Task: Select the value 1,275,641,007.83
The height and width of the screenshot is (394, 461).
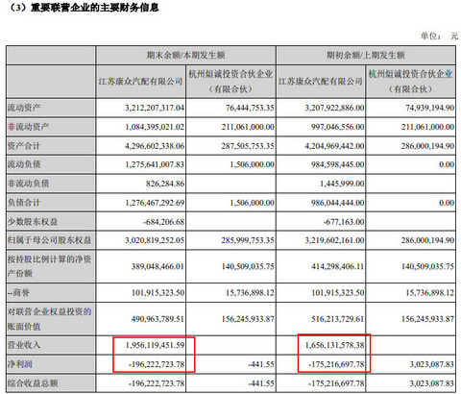Action: 155,164
